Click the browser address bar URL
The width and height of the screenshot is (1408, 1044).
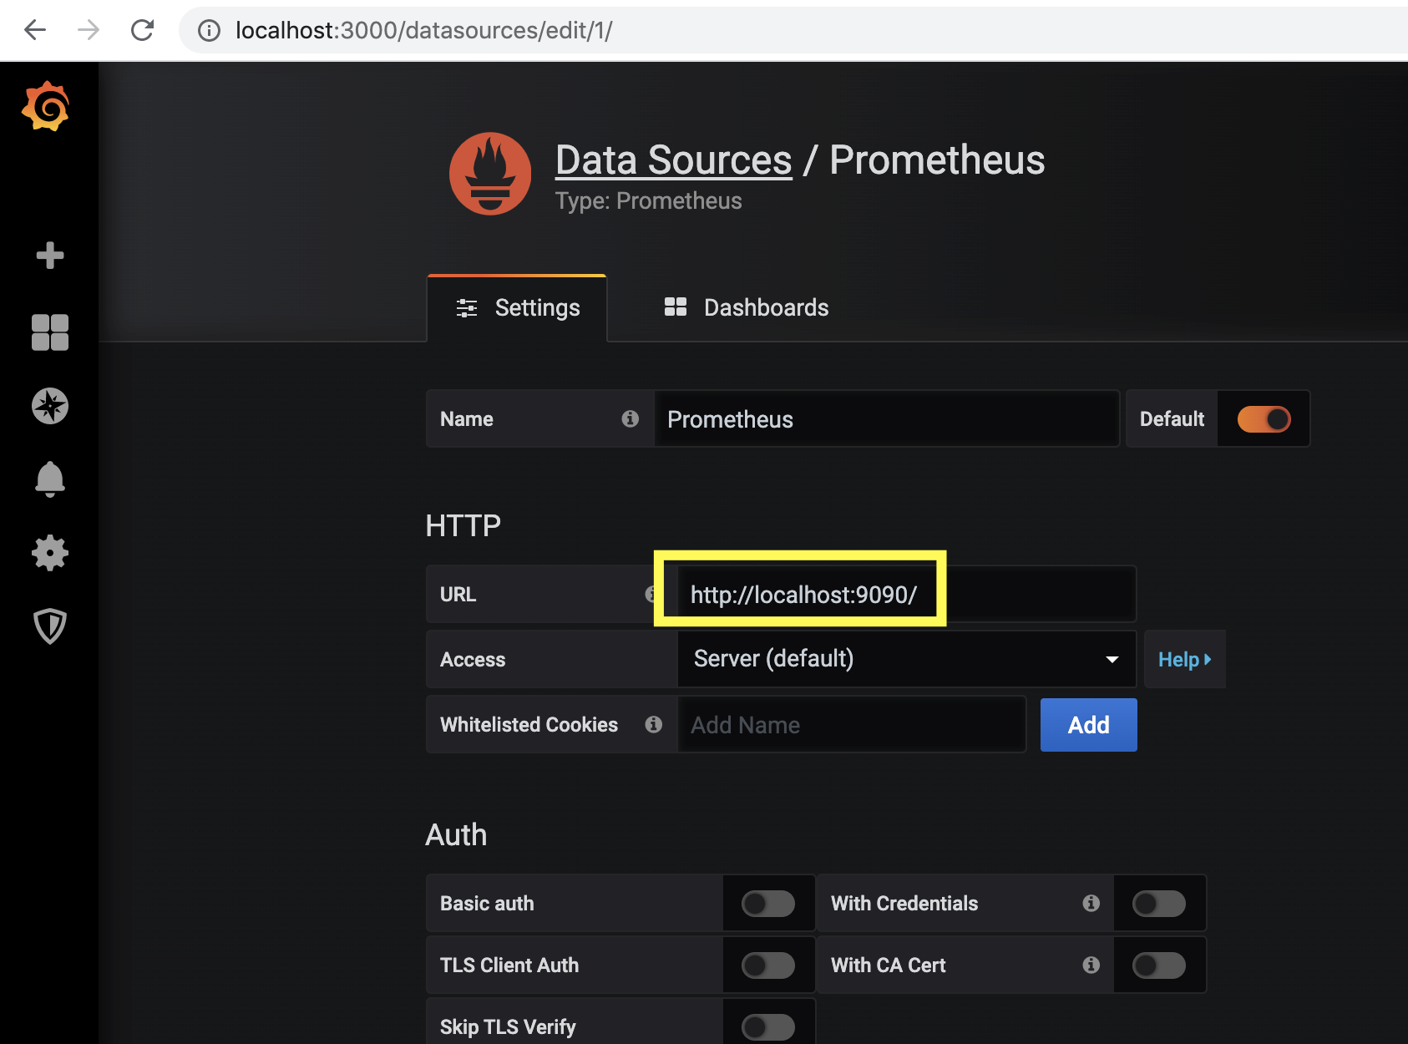click(x=424, y=31)
